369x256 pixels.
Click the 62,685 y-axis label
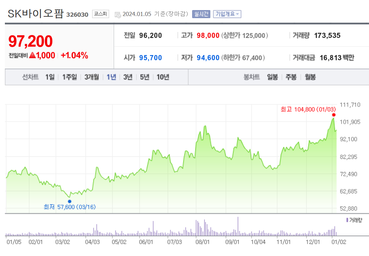[348, 191]
